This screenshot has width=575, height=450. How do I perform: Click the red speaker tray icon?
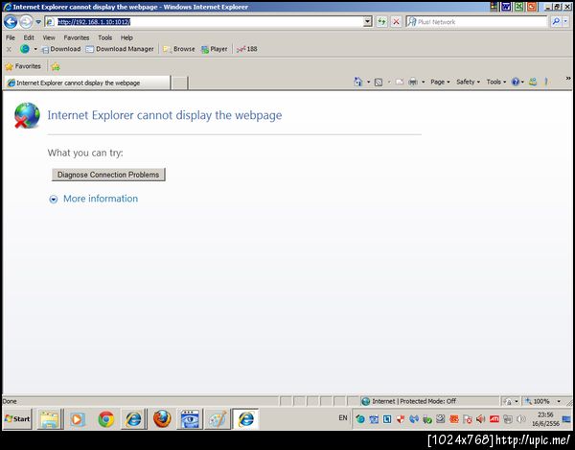[x=480, y=418]
